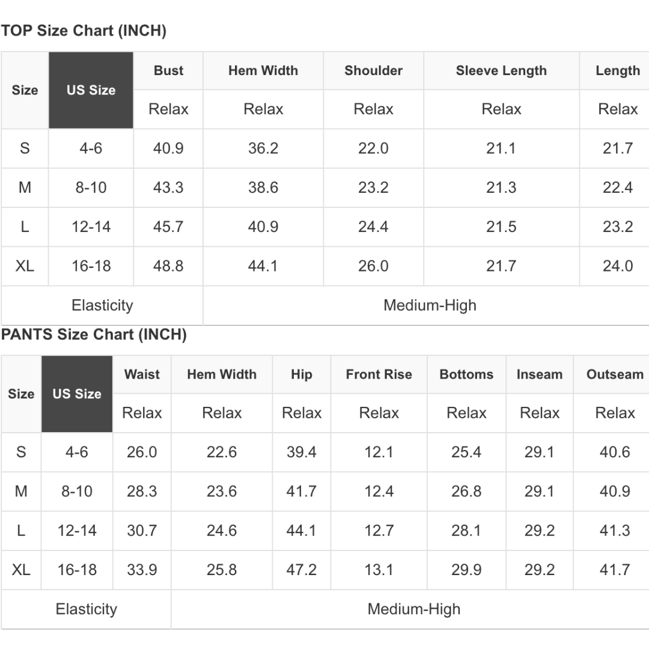The width and height of the screenshot is (649, 649).
Task: Click TOP bust value 40.9 for size S
Action: pyautogui.click(x=168, y=148)
